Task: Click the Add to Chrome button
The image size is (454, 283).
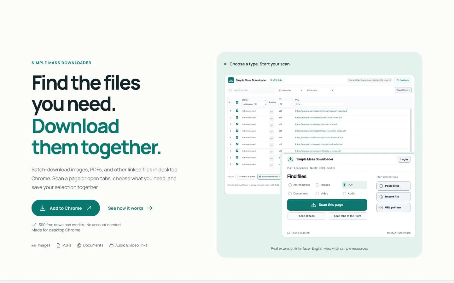Action: coord(66,208)
